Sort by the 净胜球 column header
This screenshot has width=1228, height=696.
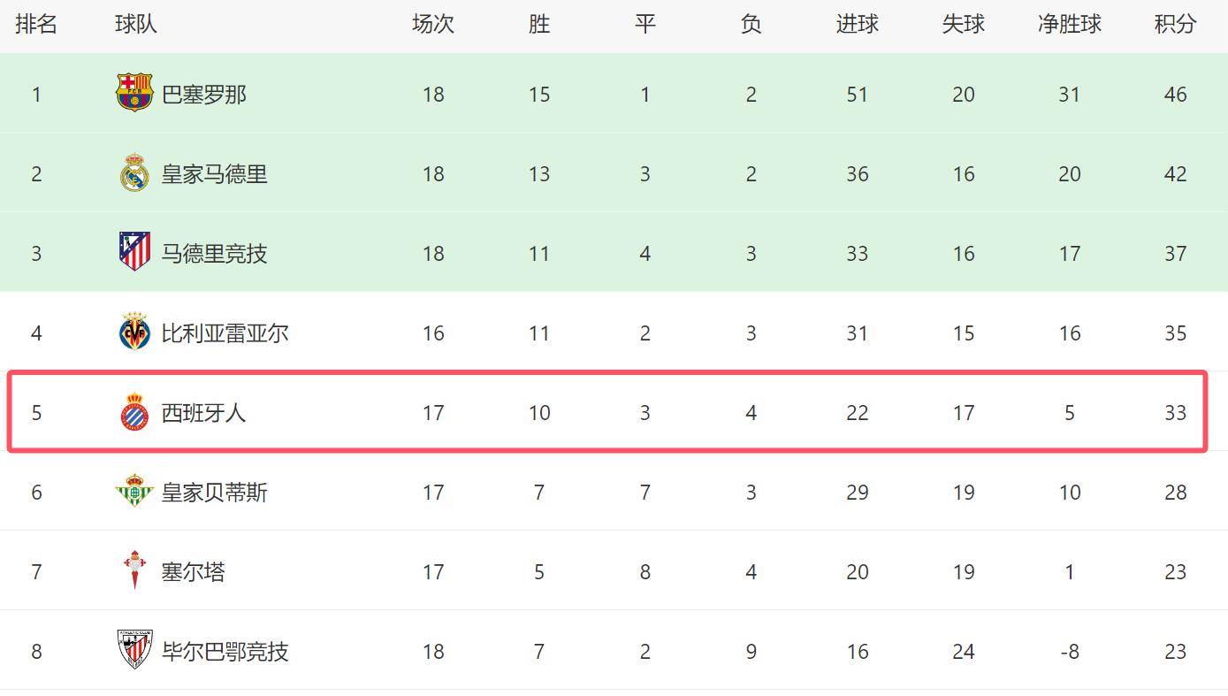point(1069,24)
